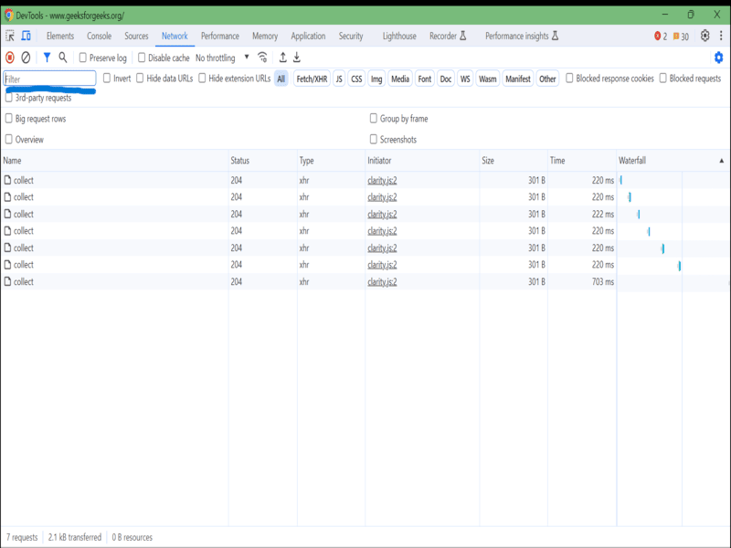
Task: Open network search with magnifier icon
Action: (x=63, y=58)
